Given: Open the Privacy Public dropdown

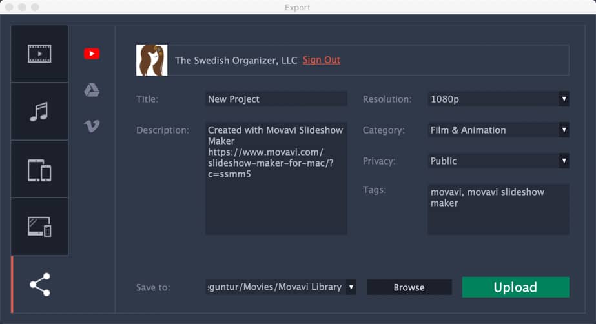Looking at the screenshot, I should tap(498, 161).
